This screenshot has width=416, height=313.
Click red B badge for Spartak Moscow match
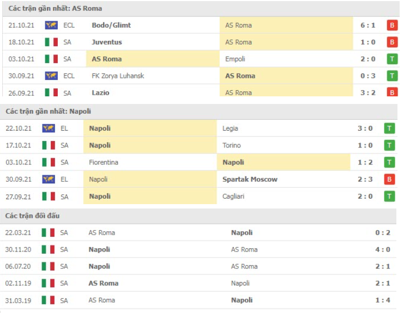pos(389,179)
